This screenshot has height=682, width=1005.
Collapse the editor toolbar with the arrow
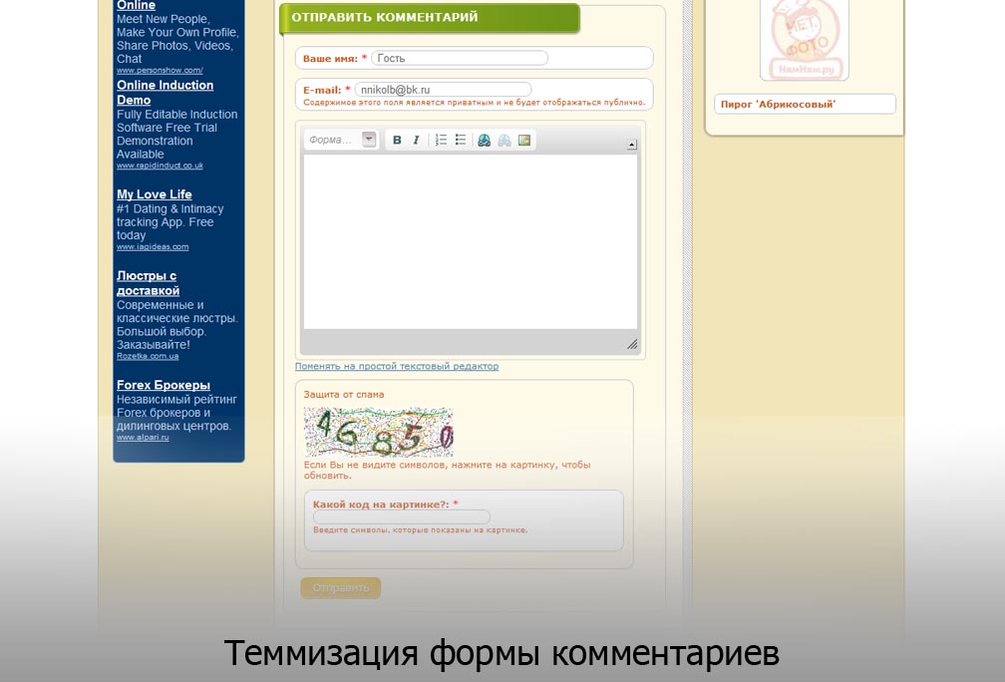pyautogui.click(x=632, y=145)
